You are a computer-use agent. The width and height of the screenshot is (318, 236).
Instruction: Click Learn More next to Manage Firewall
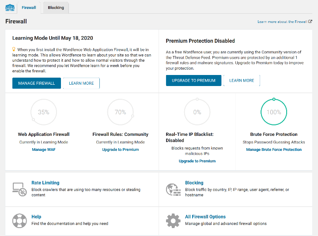[x=81, y=83]
